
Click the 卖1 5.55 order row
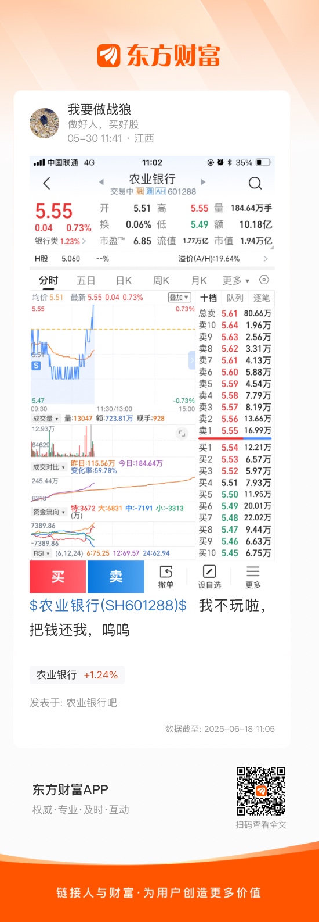235,431
